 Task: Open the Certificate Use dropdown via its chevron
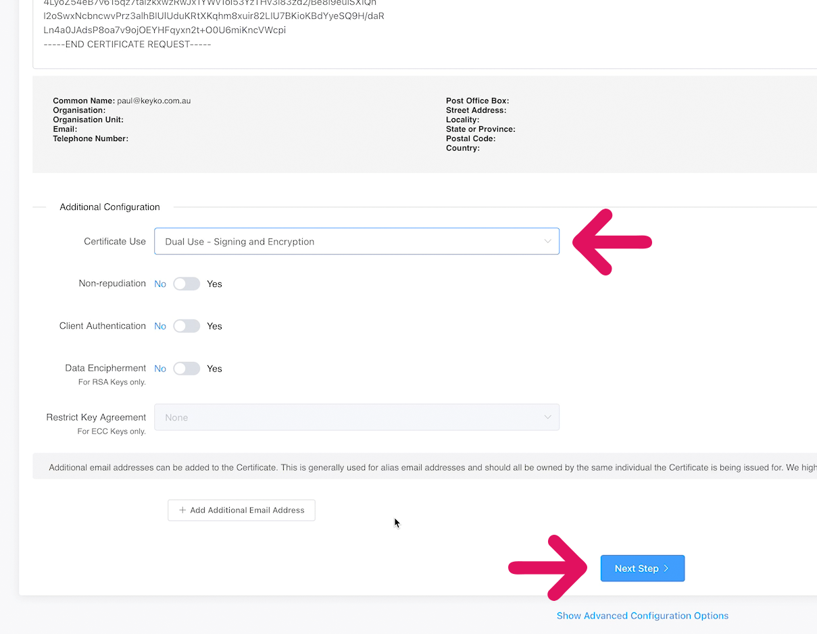click(547, 240)
